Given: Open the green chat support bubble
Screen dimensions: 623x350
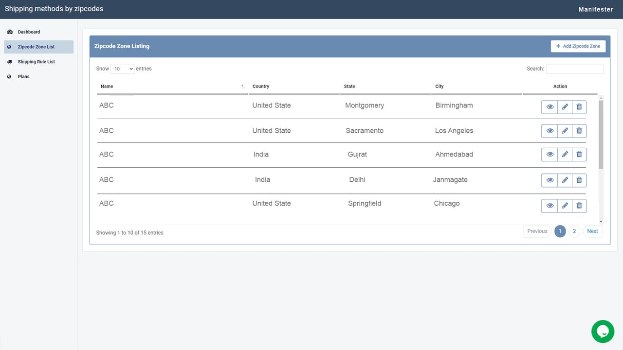Looking at the screenshot, I should (603, 332).
